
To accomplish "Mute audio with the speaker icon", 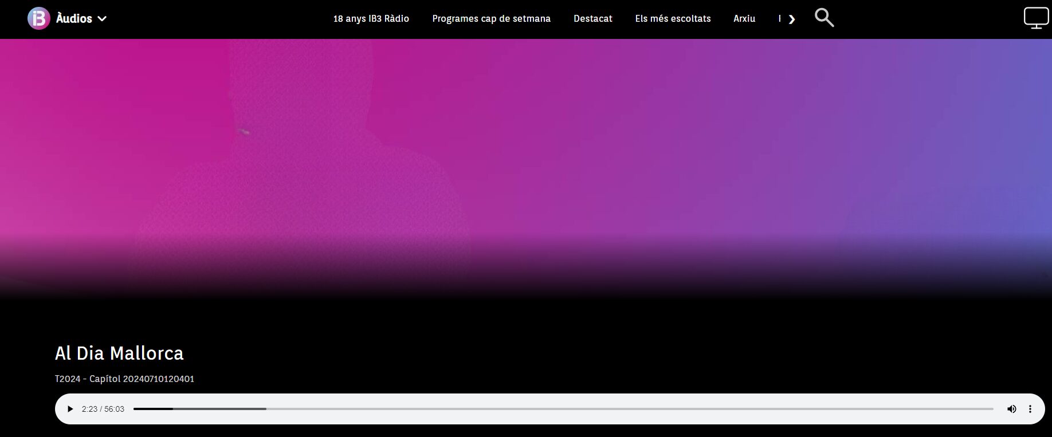I will pyautogui.click(x=1011, y=409).
